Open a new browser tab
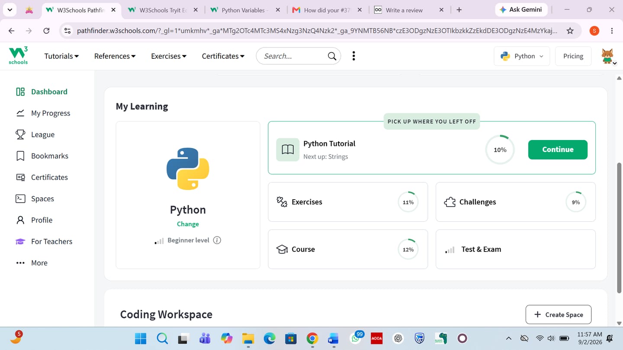This screenshot has width=623, height=350. tap(459, 10)
